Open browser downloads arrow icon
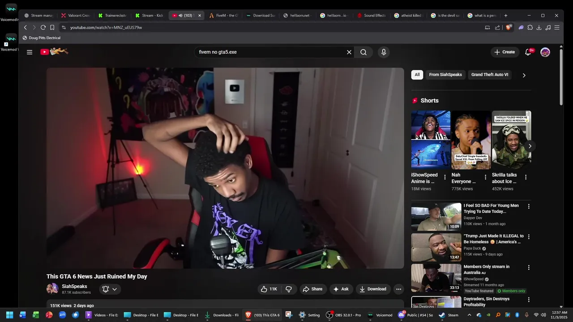Viewport: 573px width, 322px height. pos(539,27)
